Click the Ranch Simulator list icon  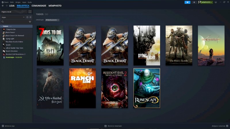coord(4,51)
